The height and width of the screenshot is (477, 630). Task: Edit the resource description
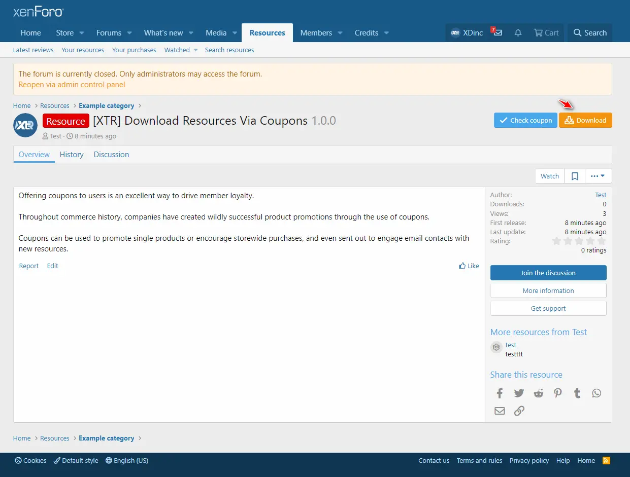53,266
